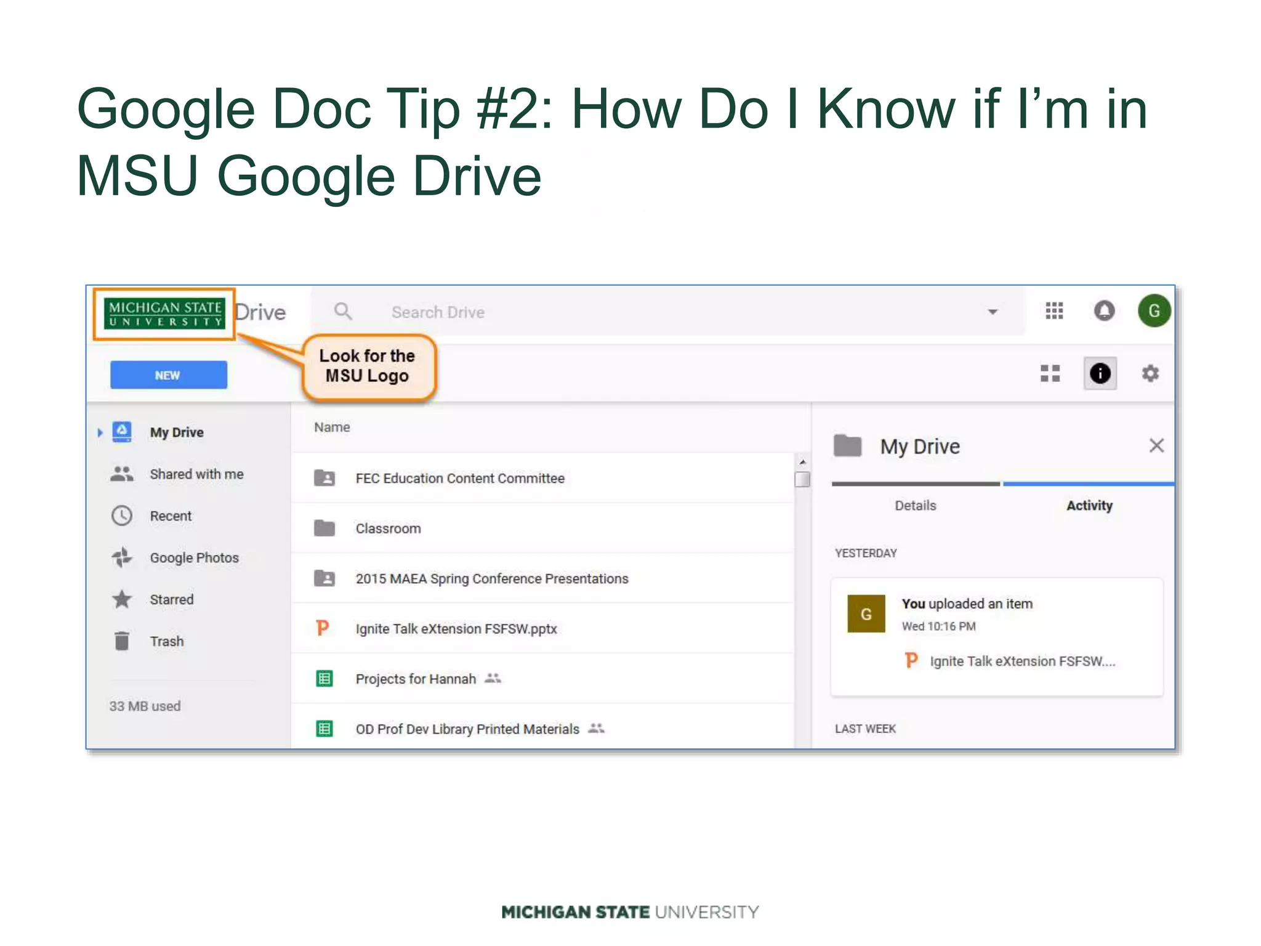Open Ignite Talk eXtension FSFSW link in activity

click(1022, 661)
